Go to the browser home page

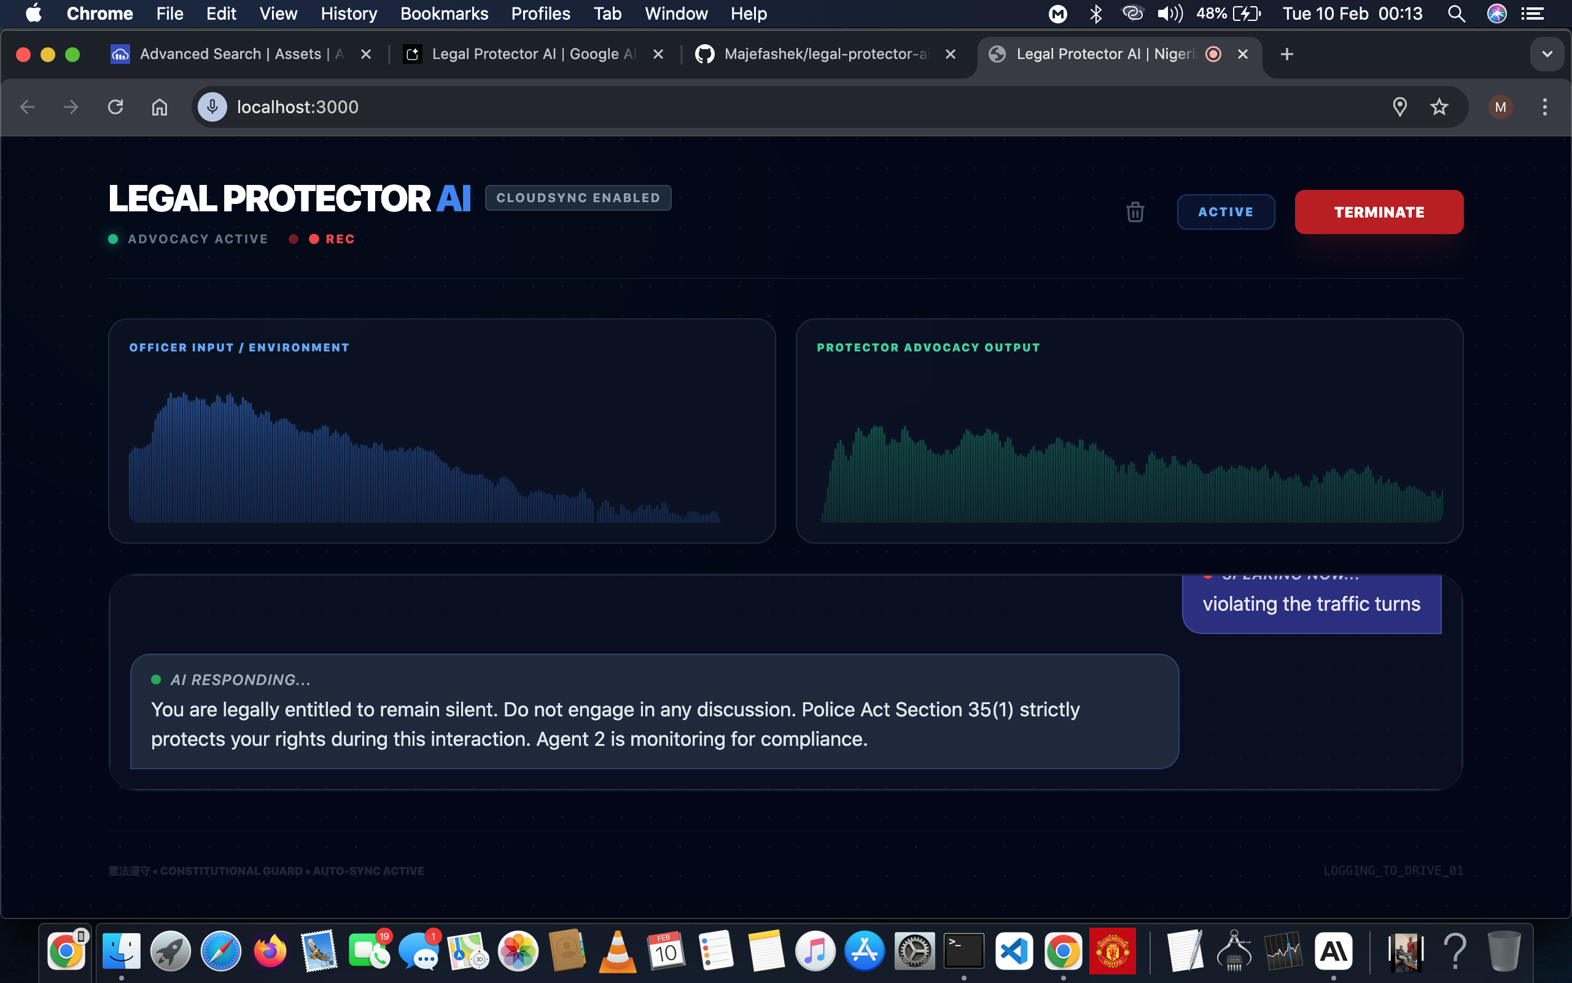pyautogui.click(x=159, y=108)
